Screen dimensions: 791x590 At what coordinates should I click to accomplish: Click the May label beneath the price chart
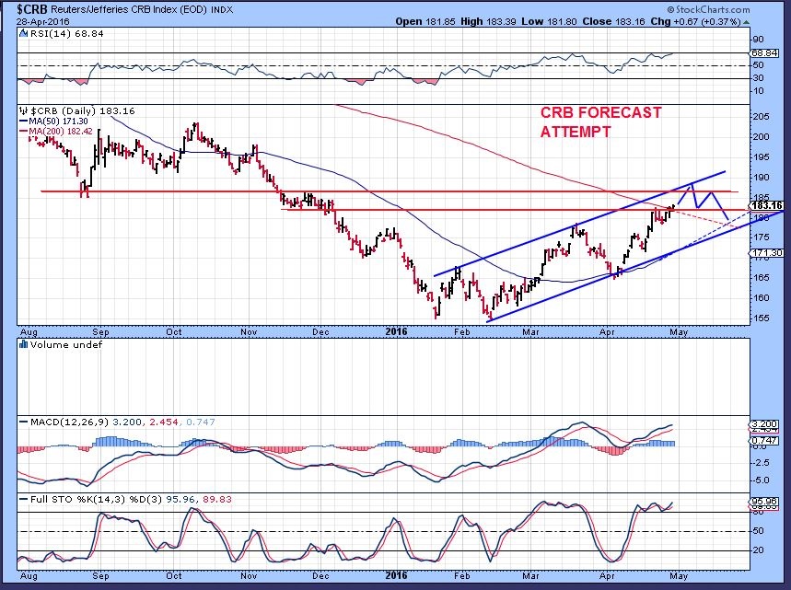coord(679,331)
